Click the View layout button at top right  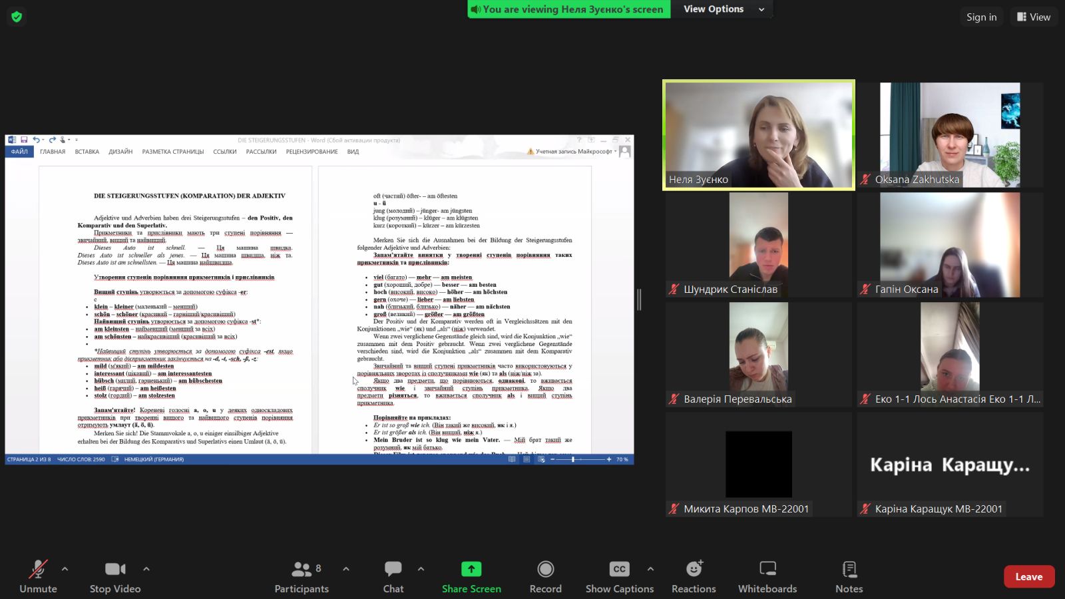(x=1034, y=17)
